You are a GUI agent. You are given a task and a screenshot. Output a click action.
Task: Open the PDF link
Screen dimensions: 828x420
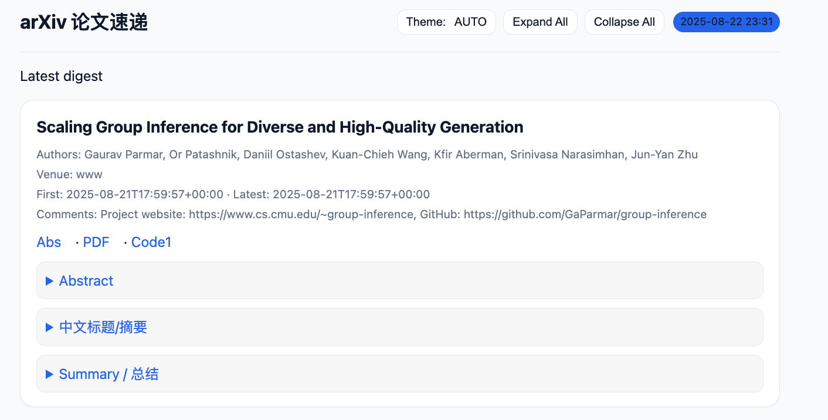click(96, 242)
